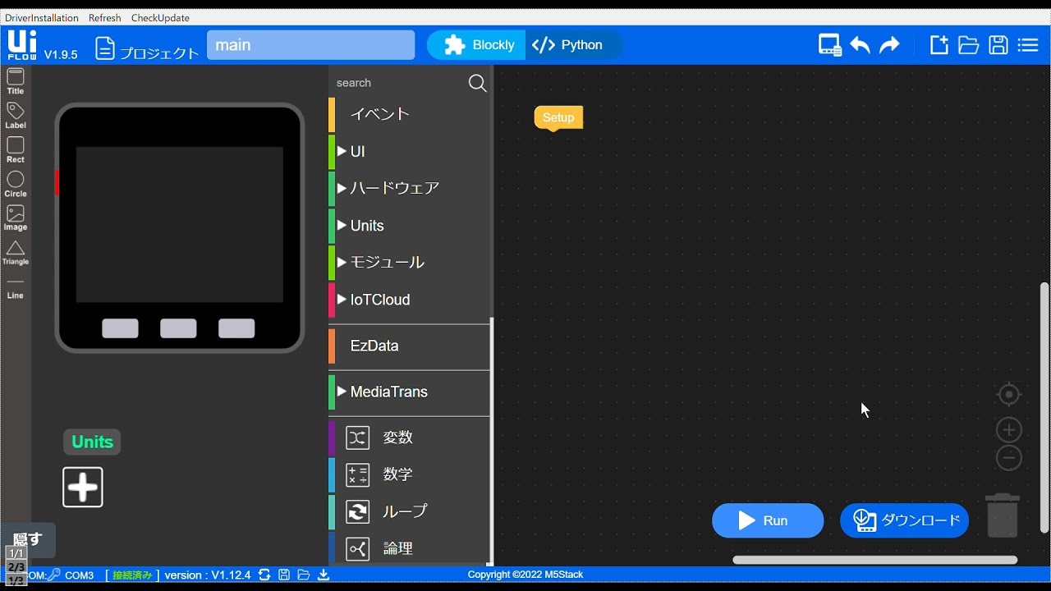Click the M5Stack device screen preview
Image resolution: width=1051 pixels, height=591 pixels.
click(180, 225)
